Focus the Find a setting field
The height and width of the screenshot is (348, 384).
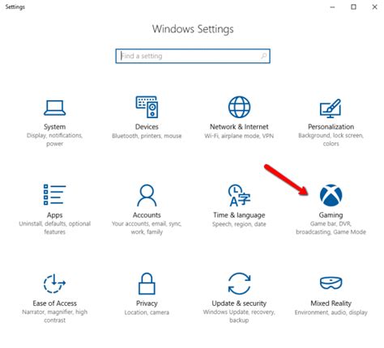click(193, 56)
